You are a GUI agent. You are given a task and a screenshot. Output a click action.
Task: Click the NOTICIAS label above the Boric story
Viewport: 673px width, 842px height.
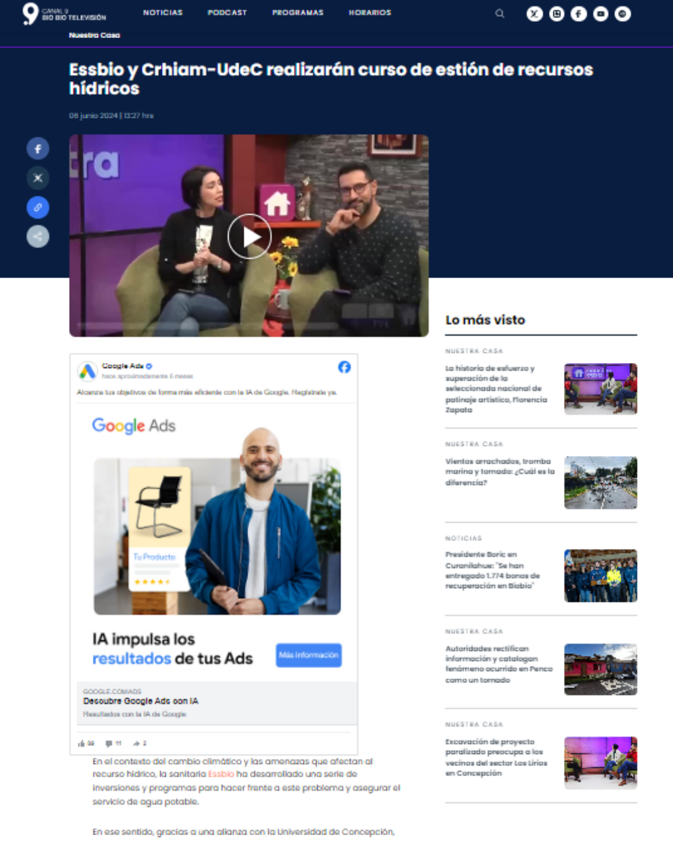pos(464,538)
